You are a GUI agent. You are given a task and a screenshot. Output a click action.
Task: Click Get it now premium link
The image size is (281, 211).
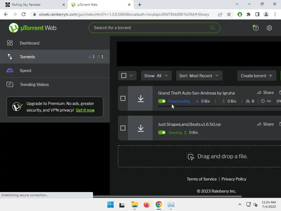85,110
